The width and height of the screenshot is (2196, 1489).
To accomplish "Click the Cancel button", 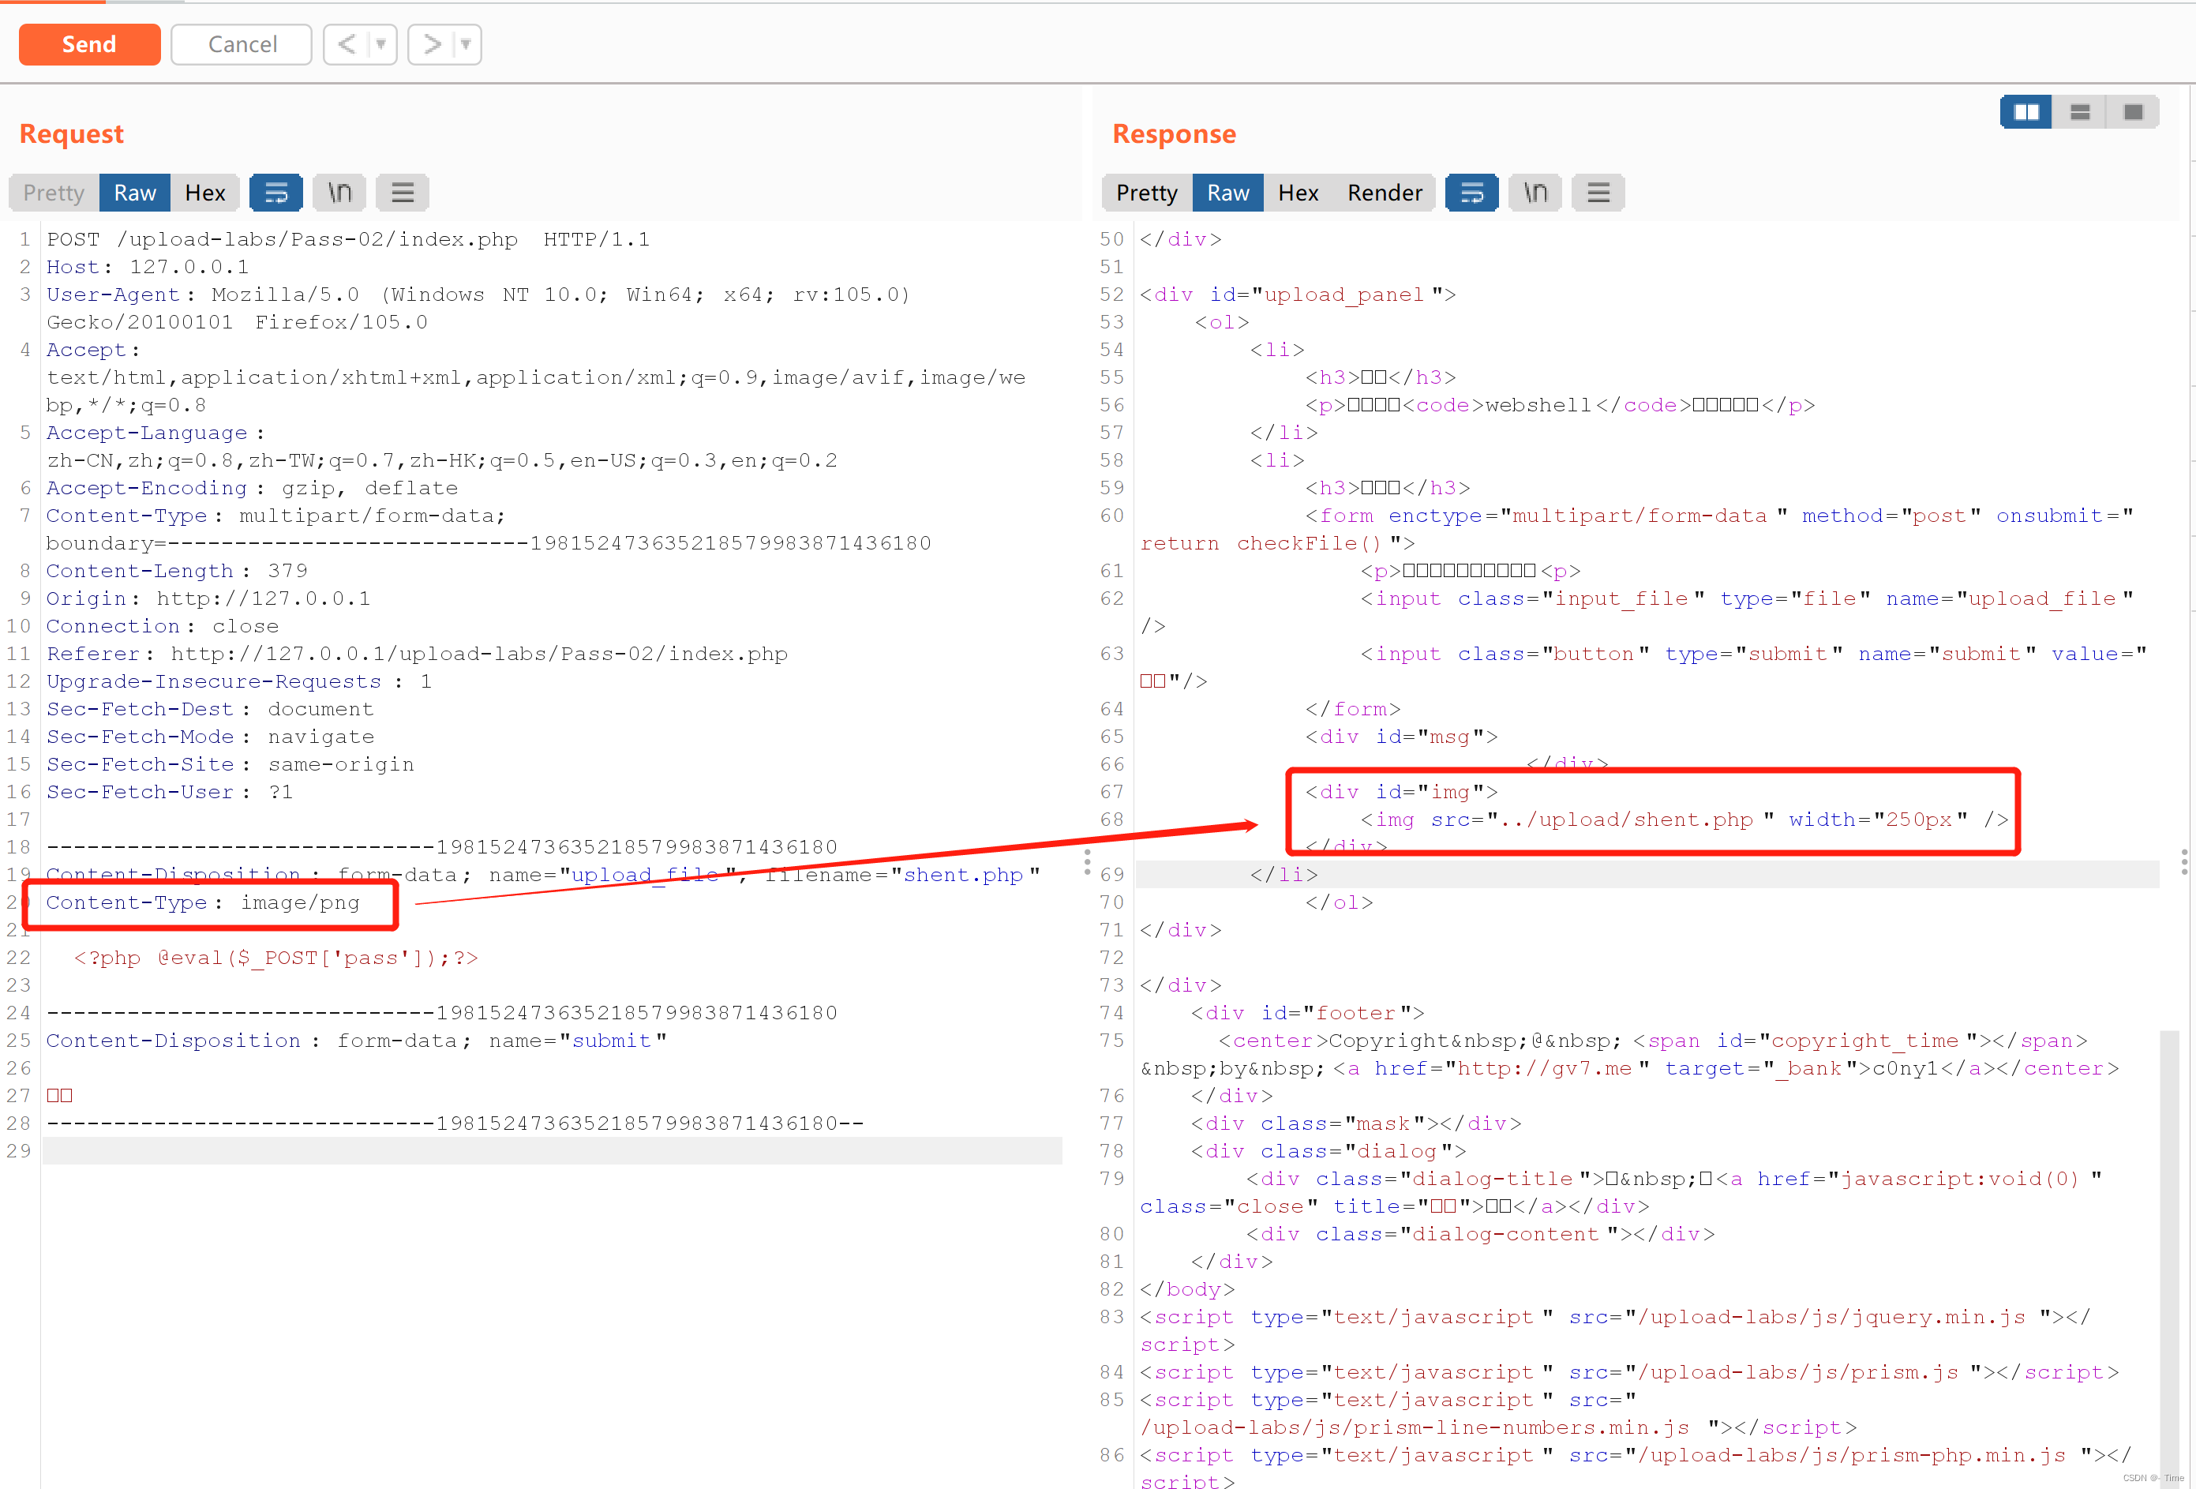I will coord(242,44).
